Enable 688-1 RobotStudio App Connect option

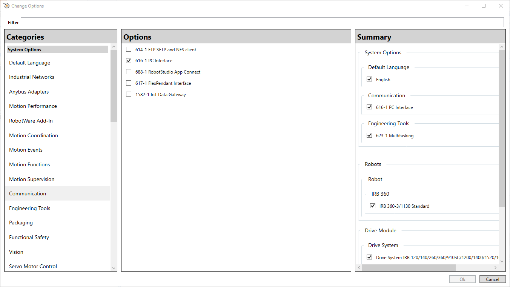tap(129, 72)
